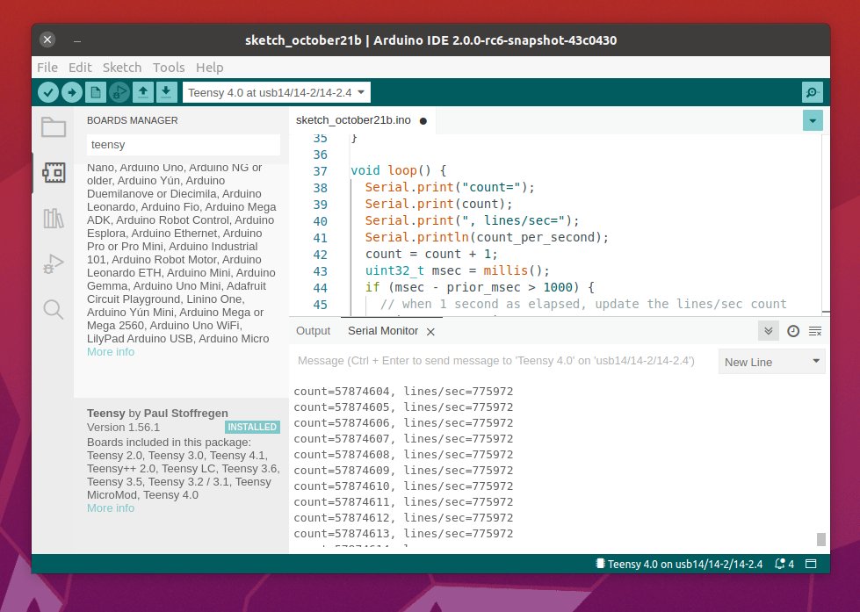860x612 pixels.
Task: Click code line 'Serial.print(count);'
Action: [438, 204]
